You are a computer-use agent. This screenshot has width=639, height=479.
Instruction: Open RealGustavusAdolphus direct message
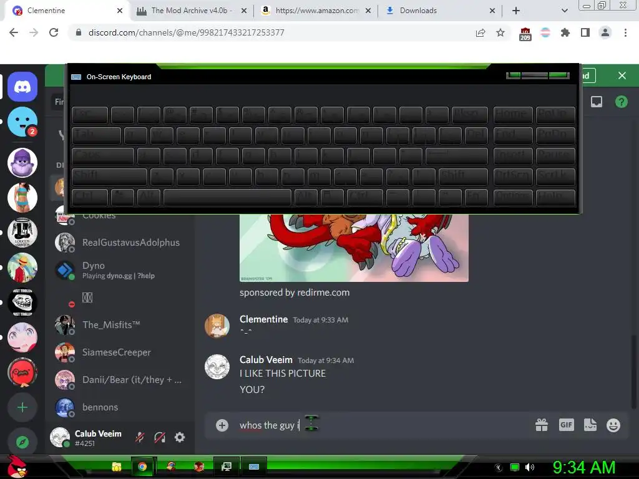pyautogui.click(x=120, y=243)
